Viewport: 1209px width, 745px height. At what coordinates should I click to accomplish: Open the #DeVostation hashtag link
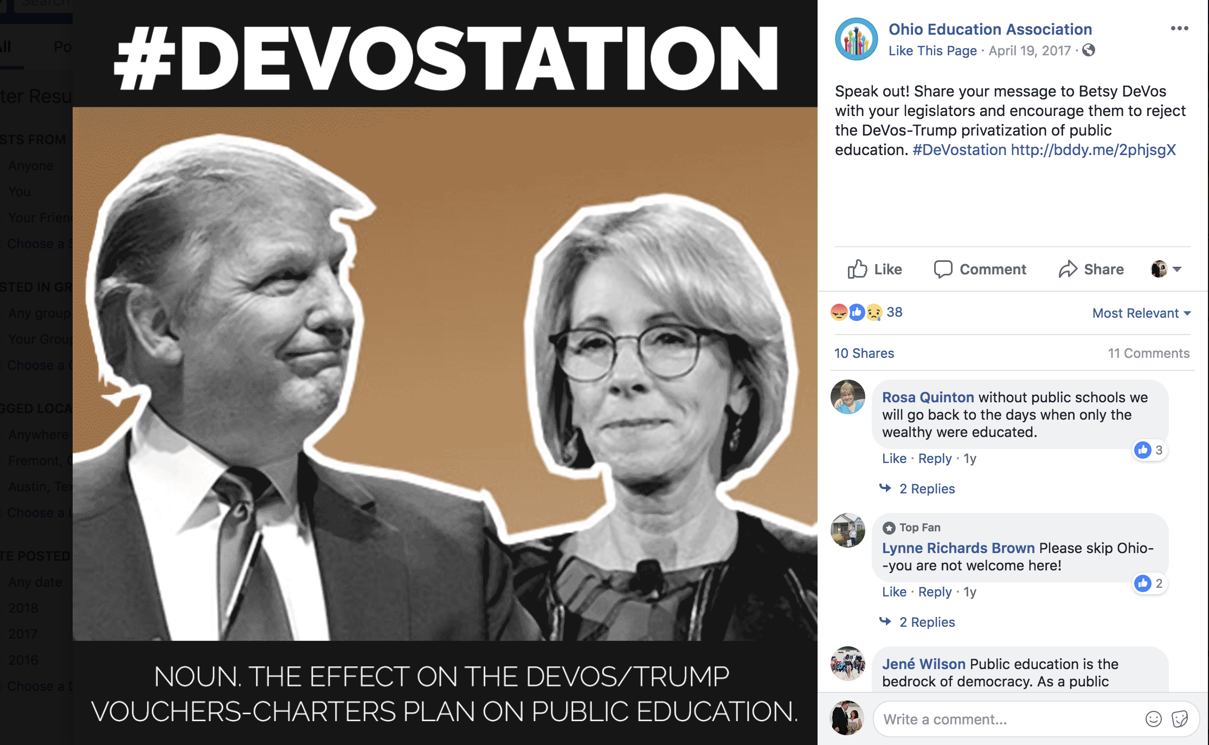tap(959, 150)
